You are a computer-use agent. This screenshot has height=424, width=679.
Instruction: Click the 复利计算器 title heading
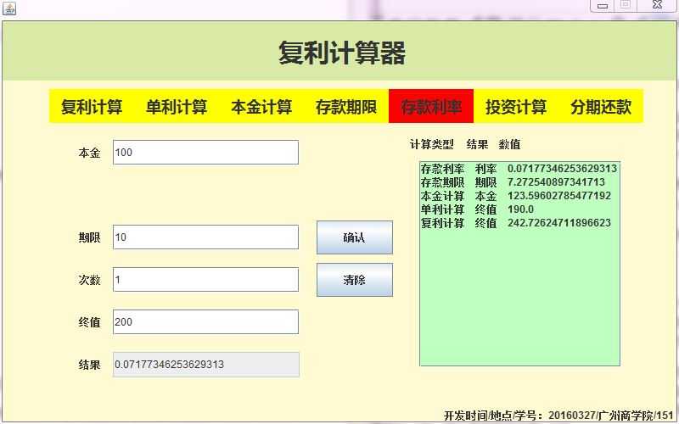342,53
